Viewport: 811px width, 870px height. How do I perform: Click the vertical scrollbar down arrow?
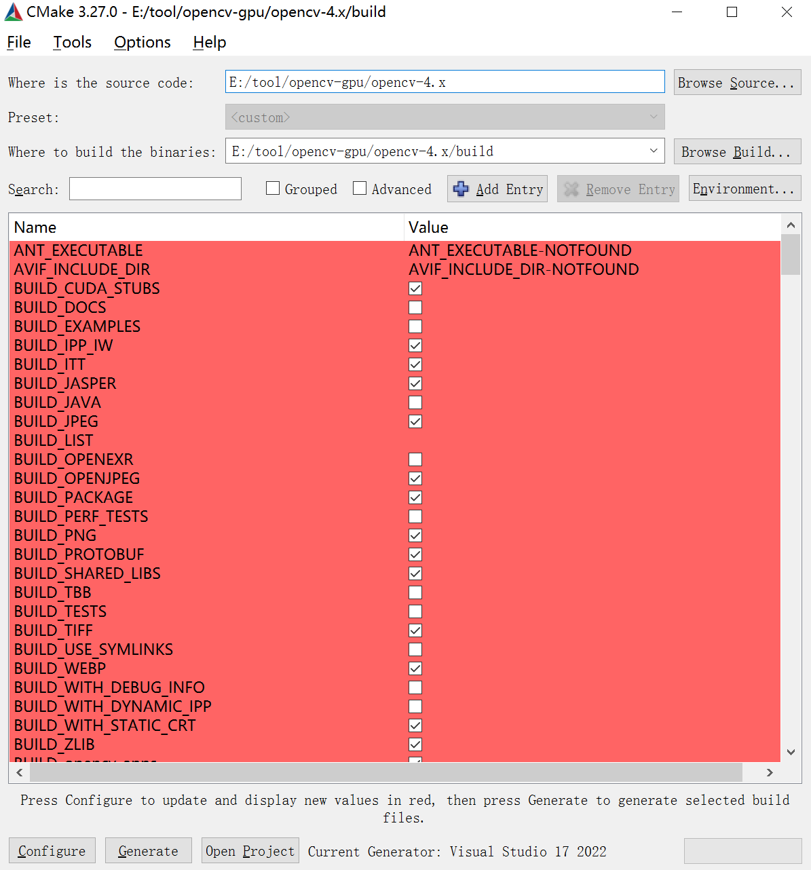tap(791, 752)
